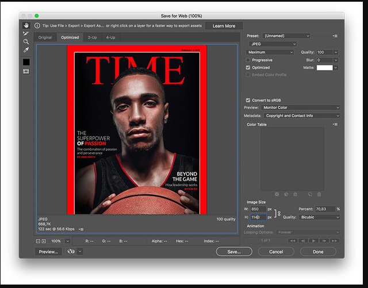Image resolution: width=368 pixels, height=288 pixels.
Task: Click the tip info icon
Action: [37, 26]
